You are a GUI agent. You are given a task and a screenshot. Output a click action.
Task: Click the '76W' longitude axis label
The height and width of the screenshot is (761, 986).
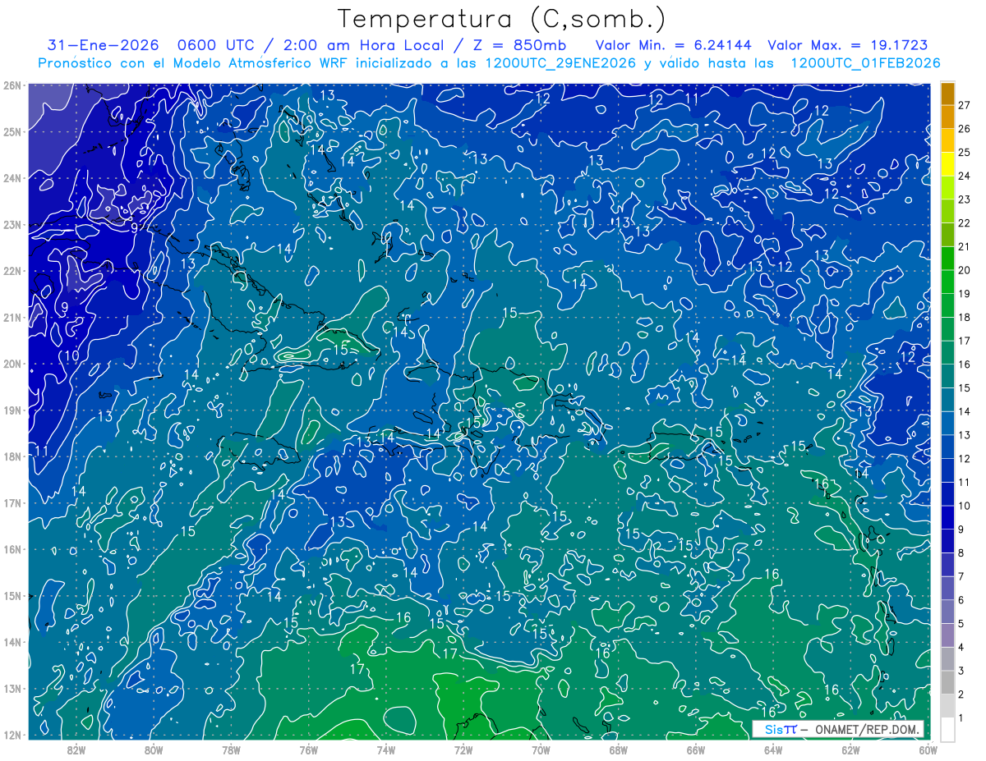click(x=309, y=750)
